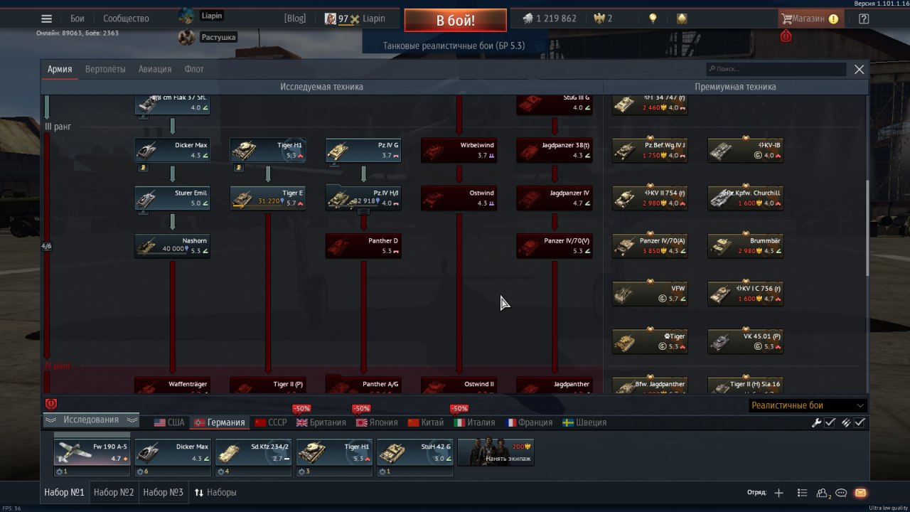
Task: Select Италия nation
Action: pyautogui.click(x=474, y=422)
